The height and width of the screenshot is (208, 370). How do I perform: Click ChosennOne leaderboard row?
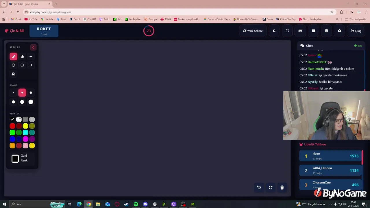(330, 185)
